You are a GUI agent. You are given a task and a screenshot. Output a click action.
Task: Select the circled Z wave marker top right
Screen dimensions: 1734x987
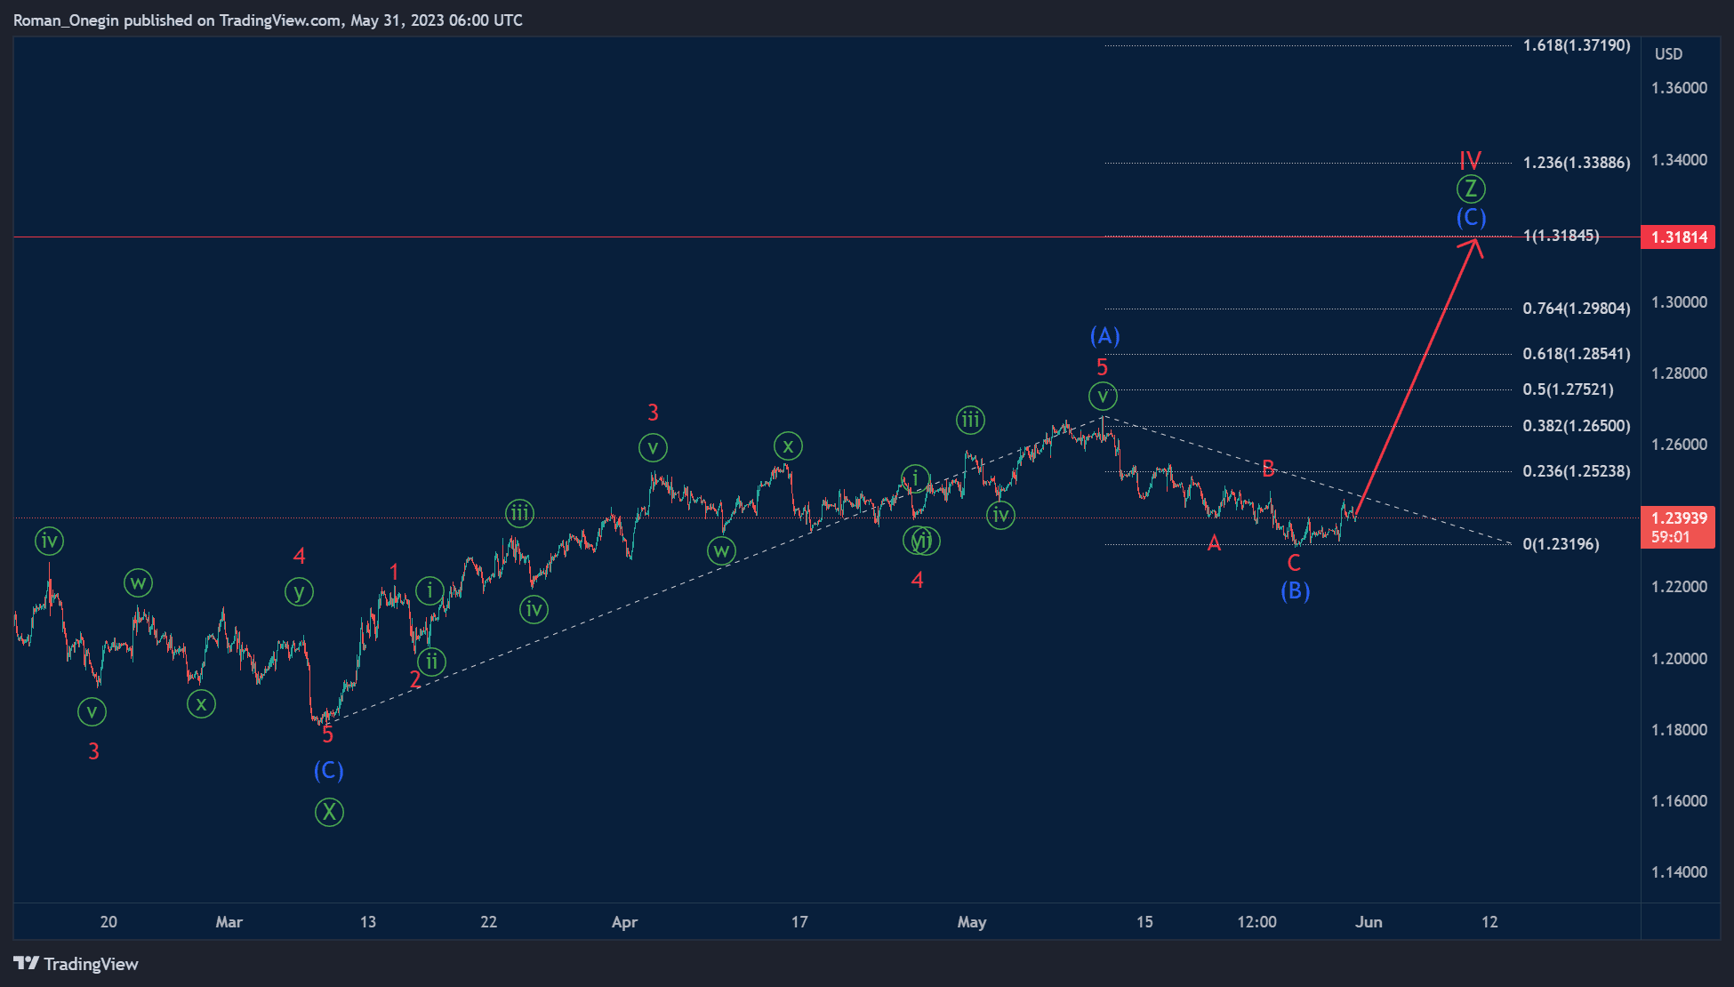tap(1472, 188)
